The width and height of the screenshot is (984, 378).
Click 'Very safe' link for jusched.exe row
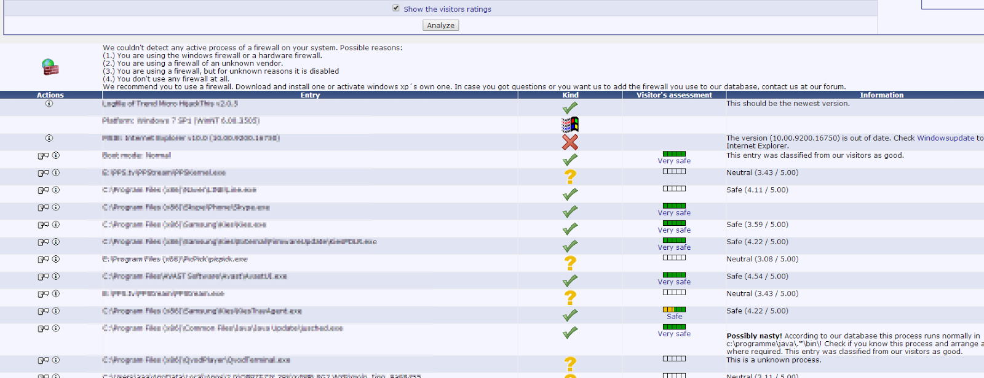(x=674, y=334)
